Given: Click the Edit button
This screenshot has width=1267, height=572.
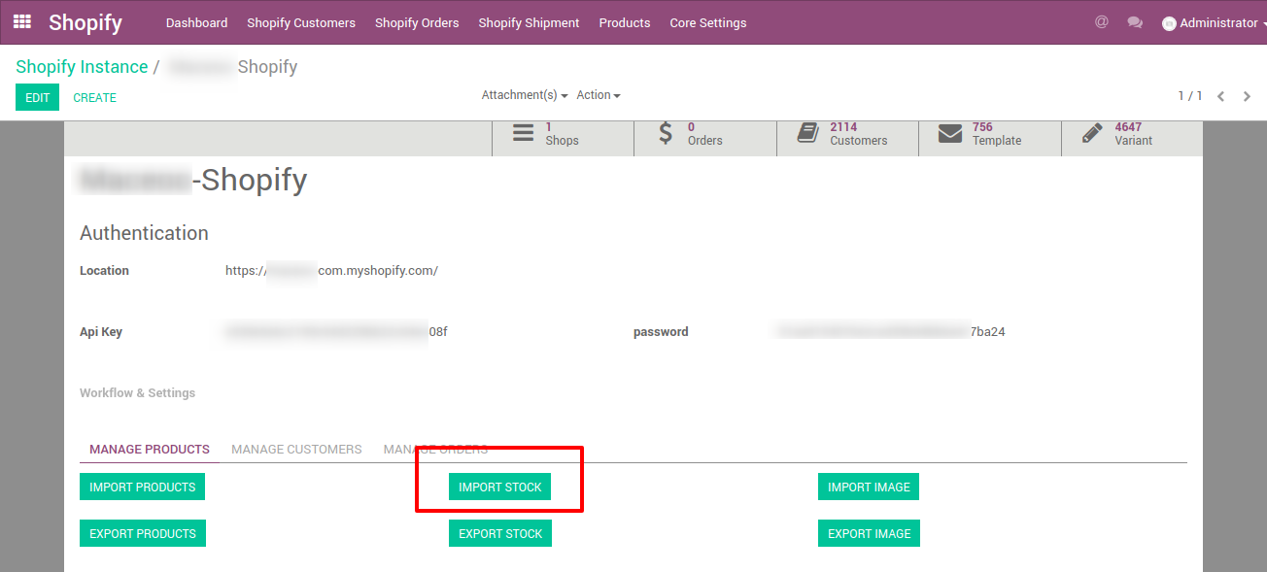Looking at the screenshot, I should (37, 97).
